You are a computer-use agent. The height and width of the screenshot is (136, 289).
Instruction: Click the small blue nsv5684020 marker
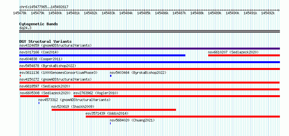point(110,123)
